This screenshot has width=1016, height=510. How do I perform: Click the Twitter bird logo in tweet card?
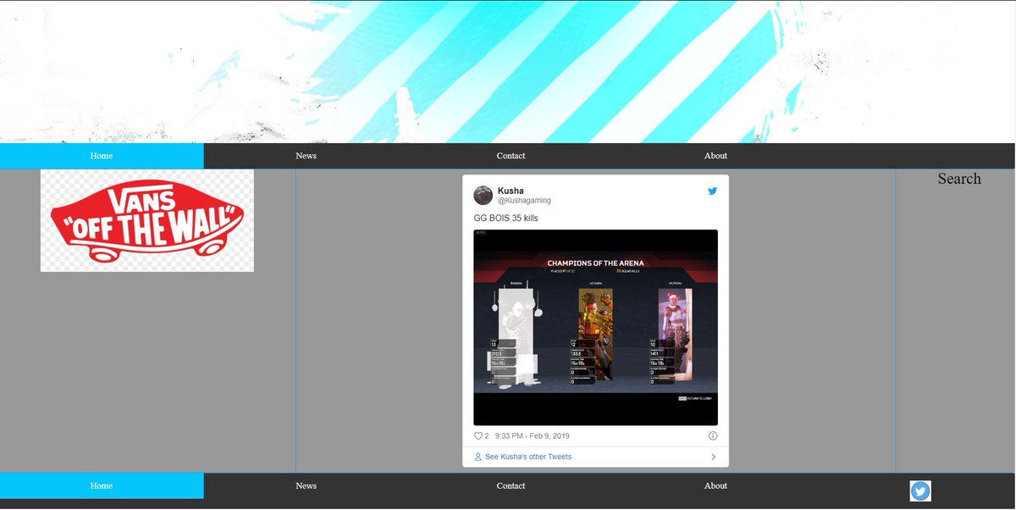coord(712,191)
